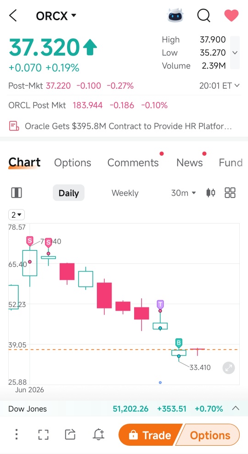Add a price alert with bell icon

(x=98, y=434)
